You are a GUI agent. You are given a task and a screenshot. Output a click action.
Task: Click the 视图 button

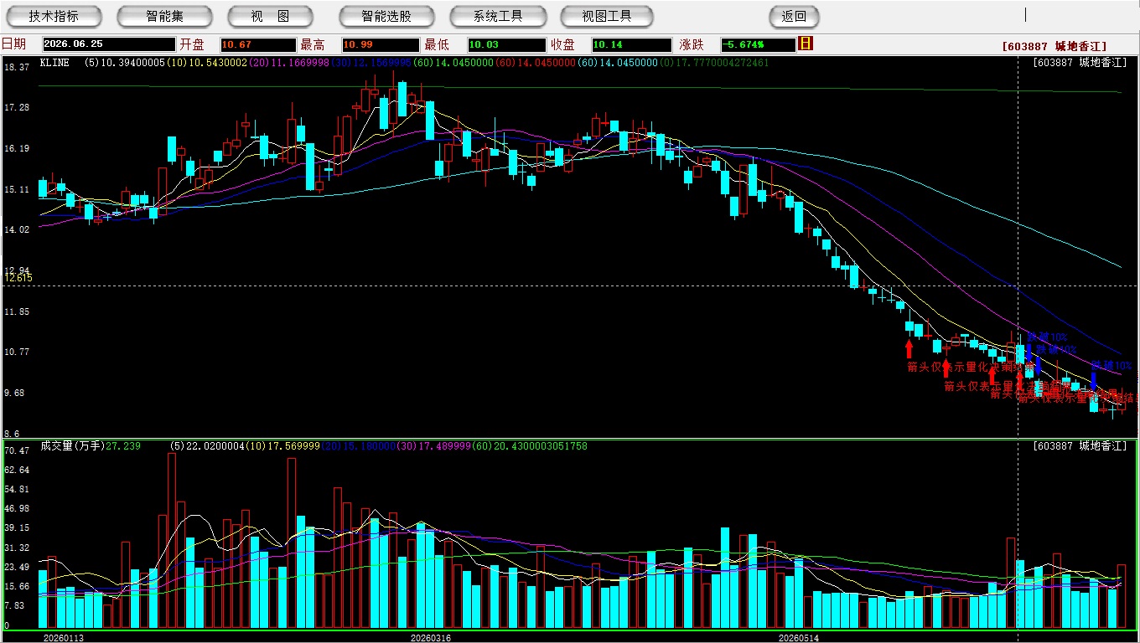click(x=271, y=16)
